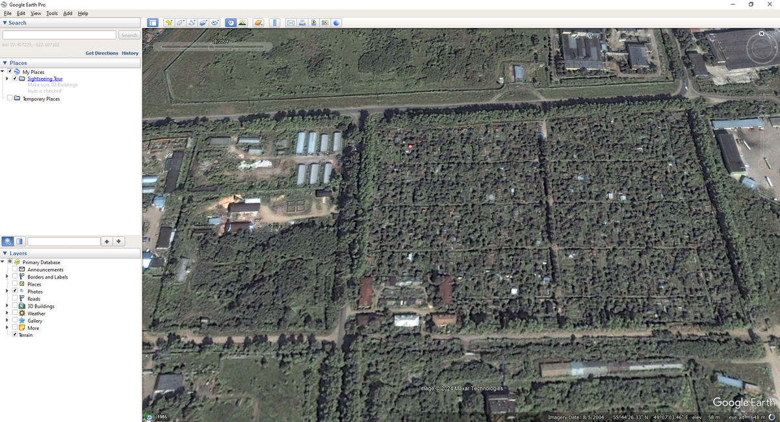
Task: Expand the Borders and Labels node
Action: point(7,277)
